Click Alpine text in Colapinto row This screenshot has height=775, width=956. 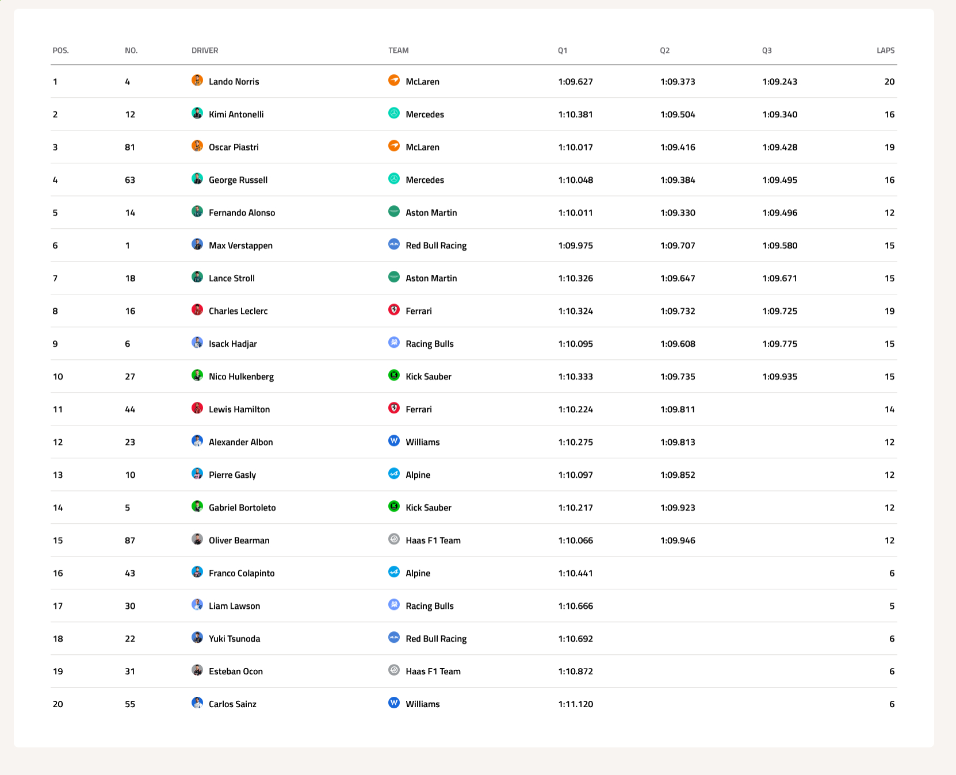[x=418, y=573]
